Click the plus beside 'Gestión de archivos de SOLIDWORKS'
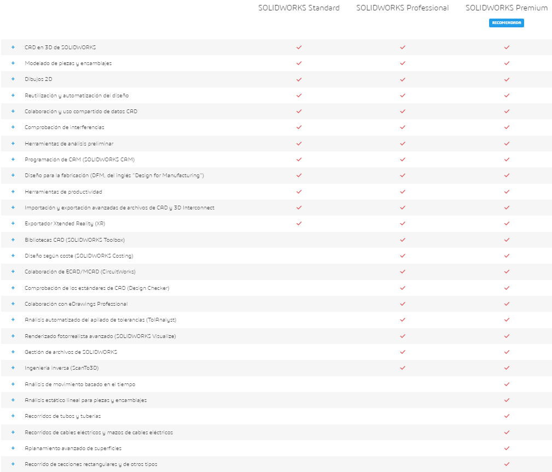 tap(13, 352)
